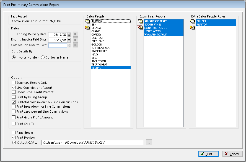Uncheck Print Preview checkbox
246x162 pixels.
coord(14,138)
